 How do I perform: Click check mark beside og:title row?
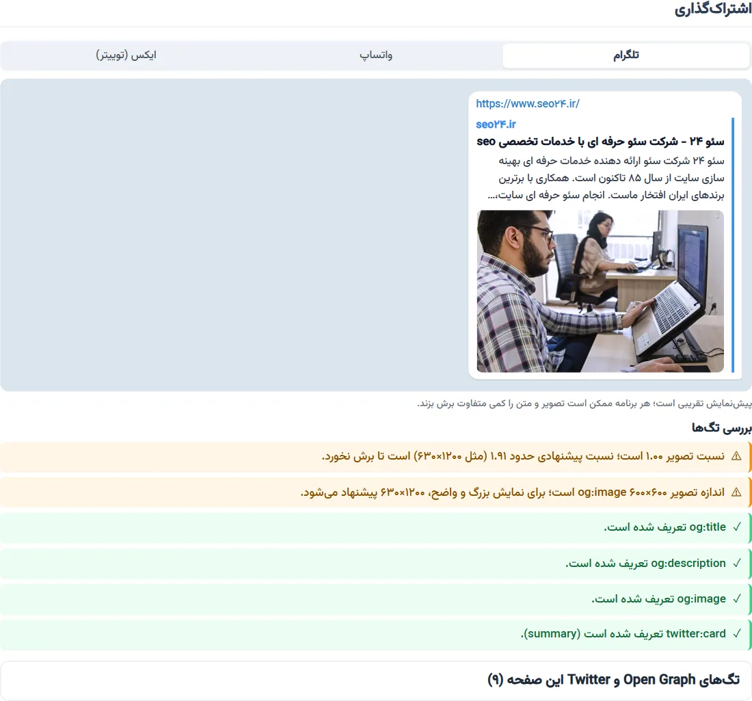pos(737,527)
